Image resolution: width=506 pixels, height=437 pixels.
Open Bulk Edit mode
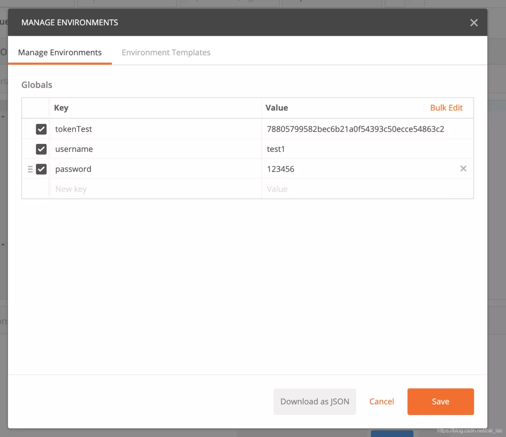click(x=446, y=107)
